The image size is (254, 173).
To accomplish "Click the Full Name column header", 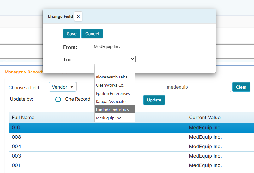I will tap(23, 117).
